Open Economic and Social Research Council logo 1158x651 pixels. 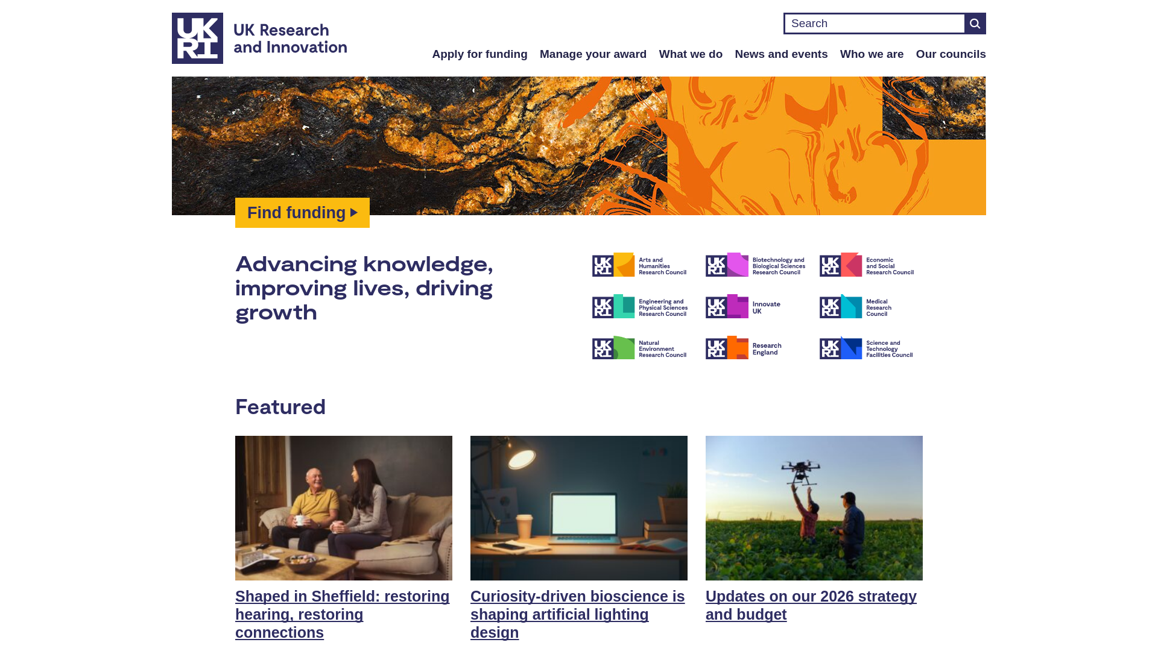coord(867,265)
